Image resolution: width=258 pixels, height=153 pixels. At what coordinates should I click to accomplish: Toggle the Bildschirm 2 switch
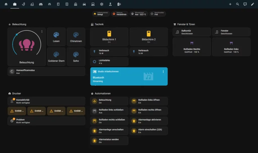click(x=148, y=37)
